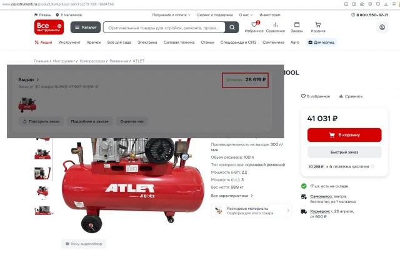The height and width of the screenshot is (255, 400).
Task: Click Курьером delivery link
Action: (x=320, y=211)
